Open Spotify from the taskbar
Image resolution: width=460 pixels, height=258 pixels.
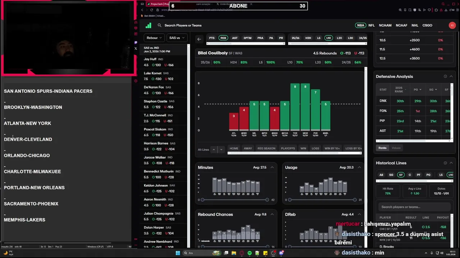point(249,253)
